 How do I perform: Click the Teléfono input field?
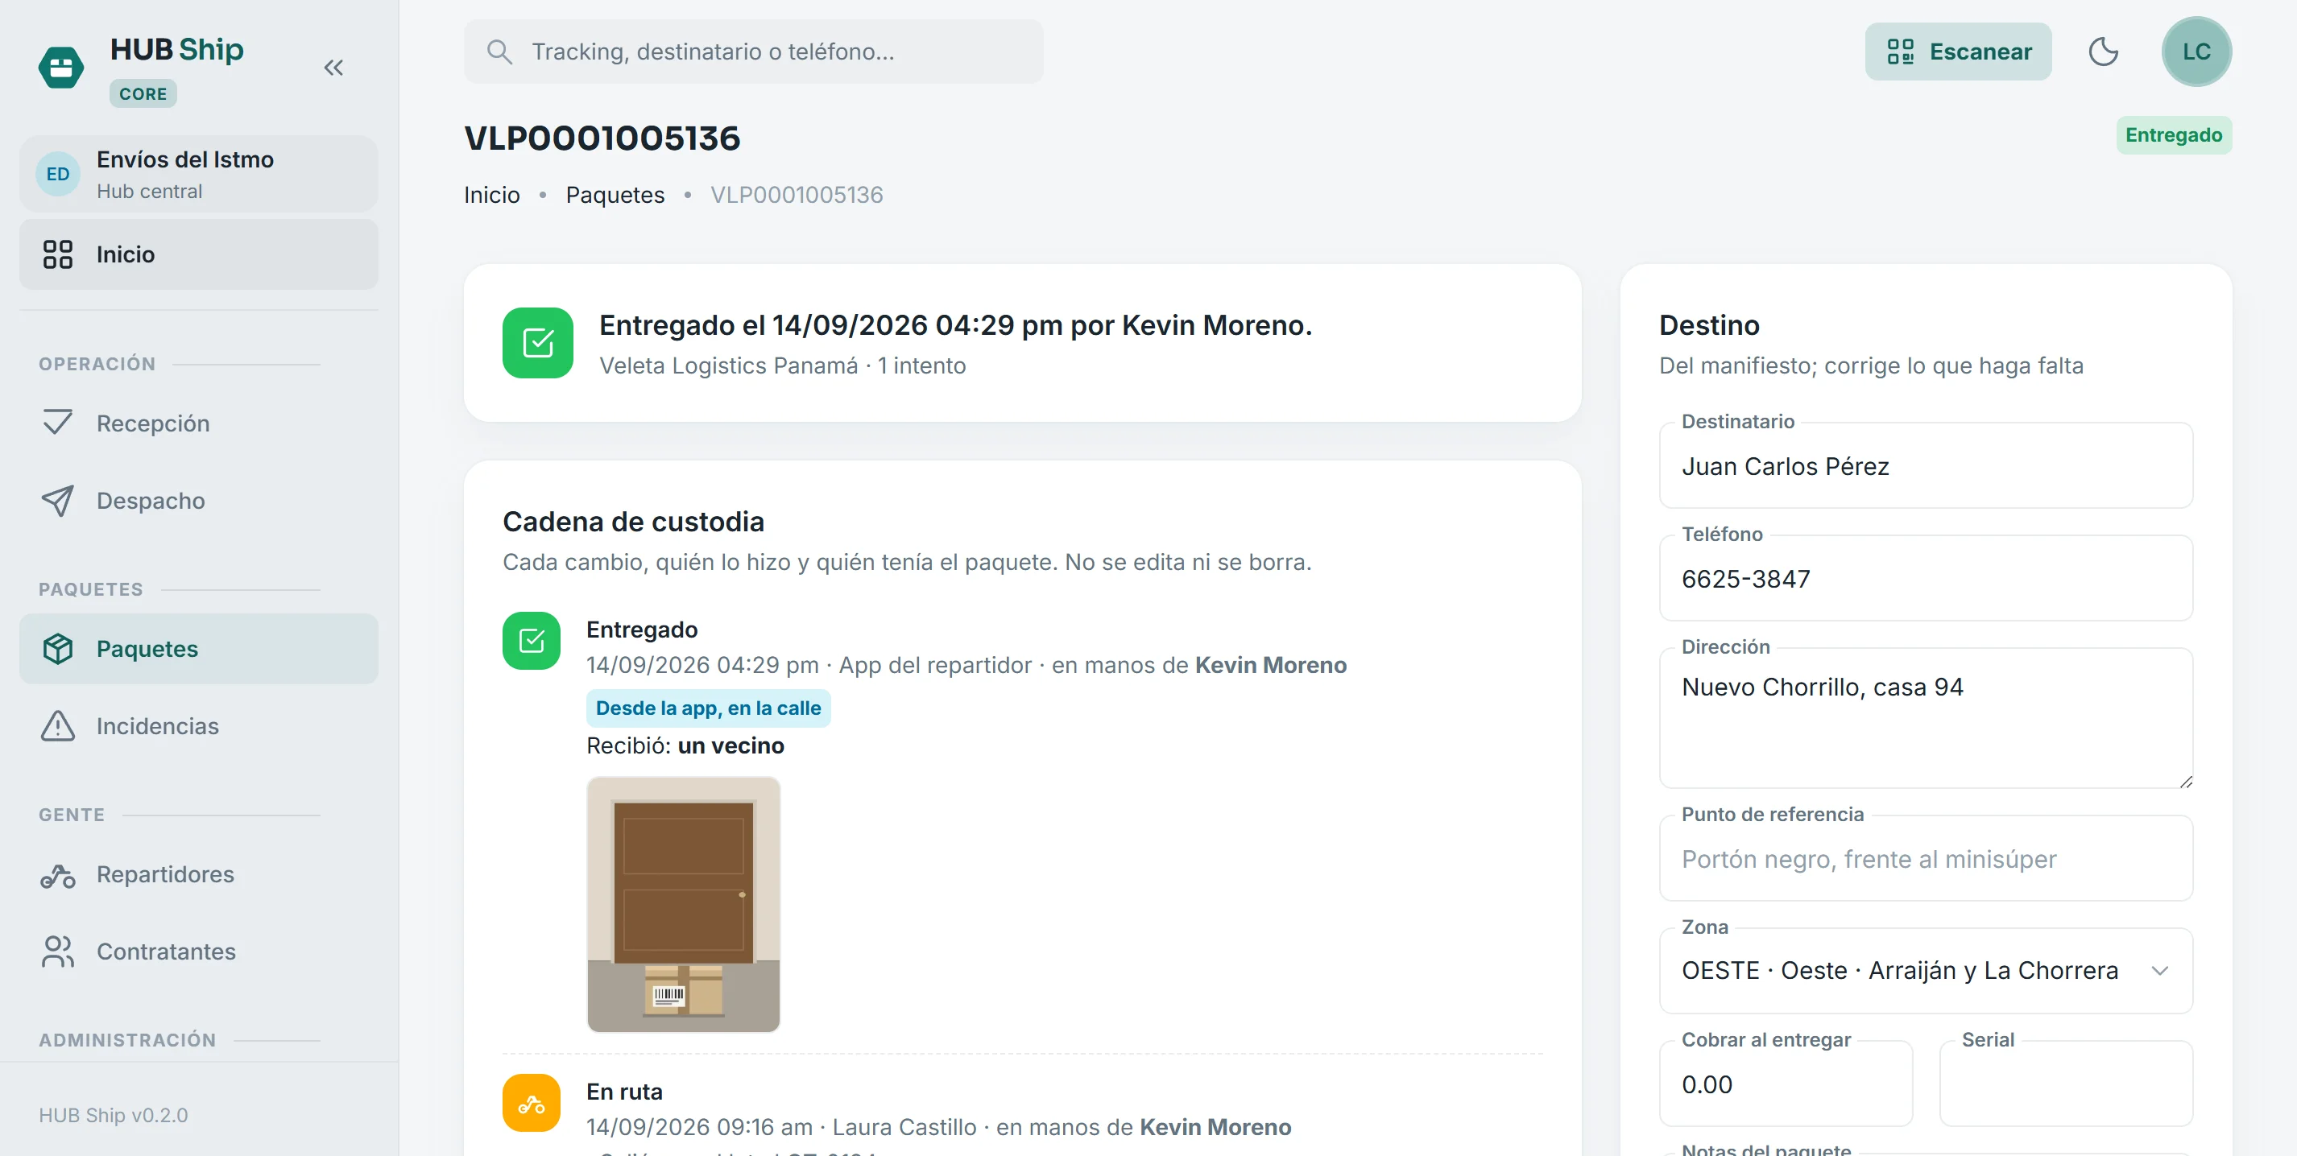click(x=1925, y=577)
